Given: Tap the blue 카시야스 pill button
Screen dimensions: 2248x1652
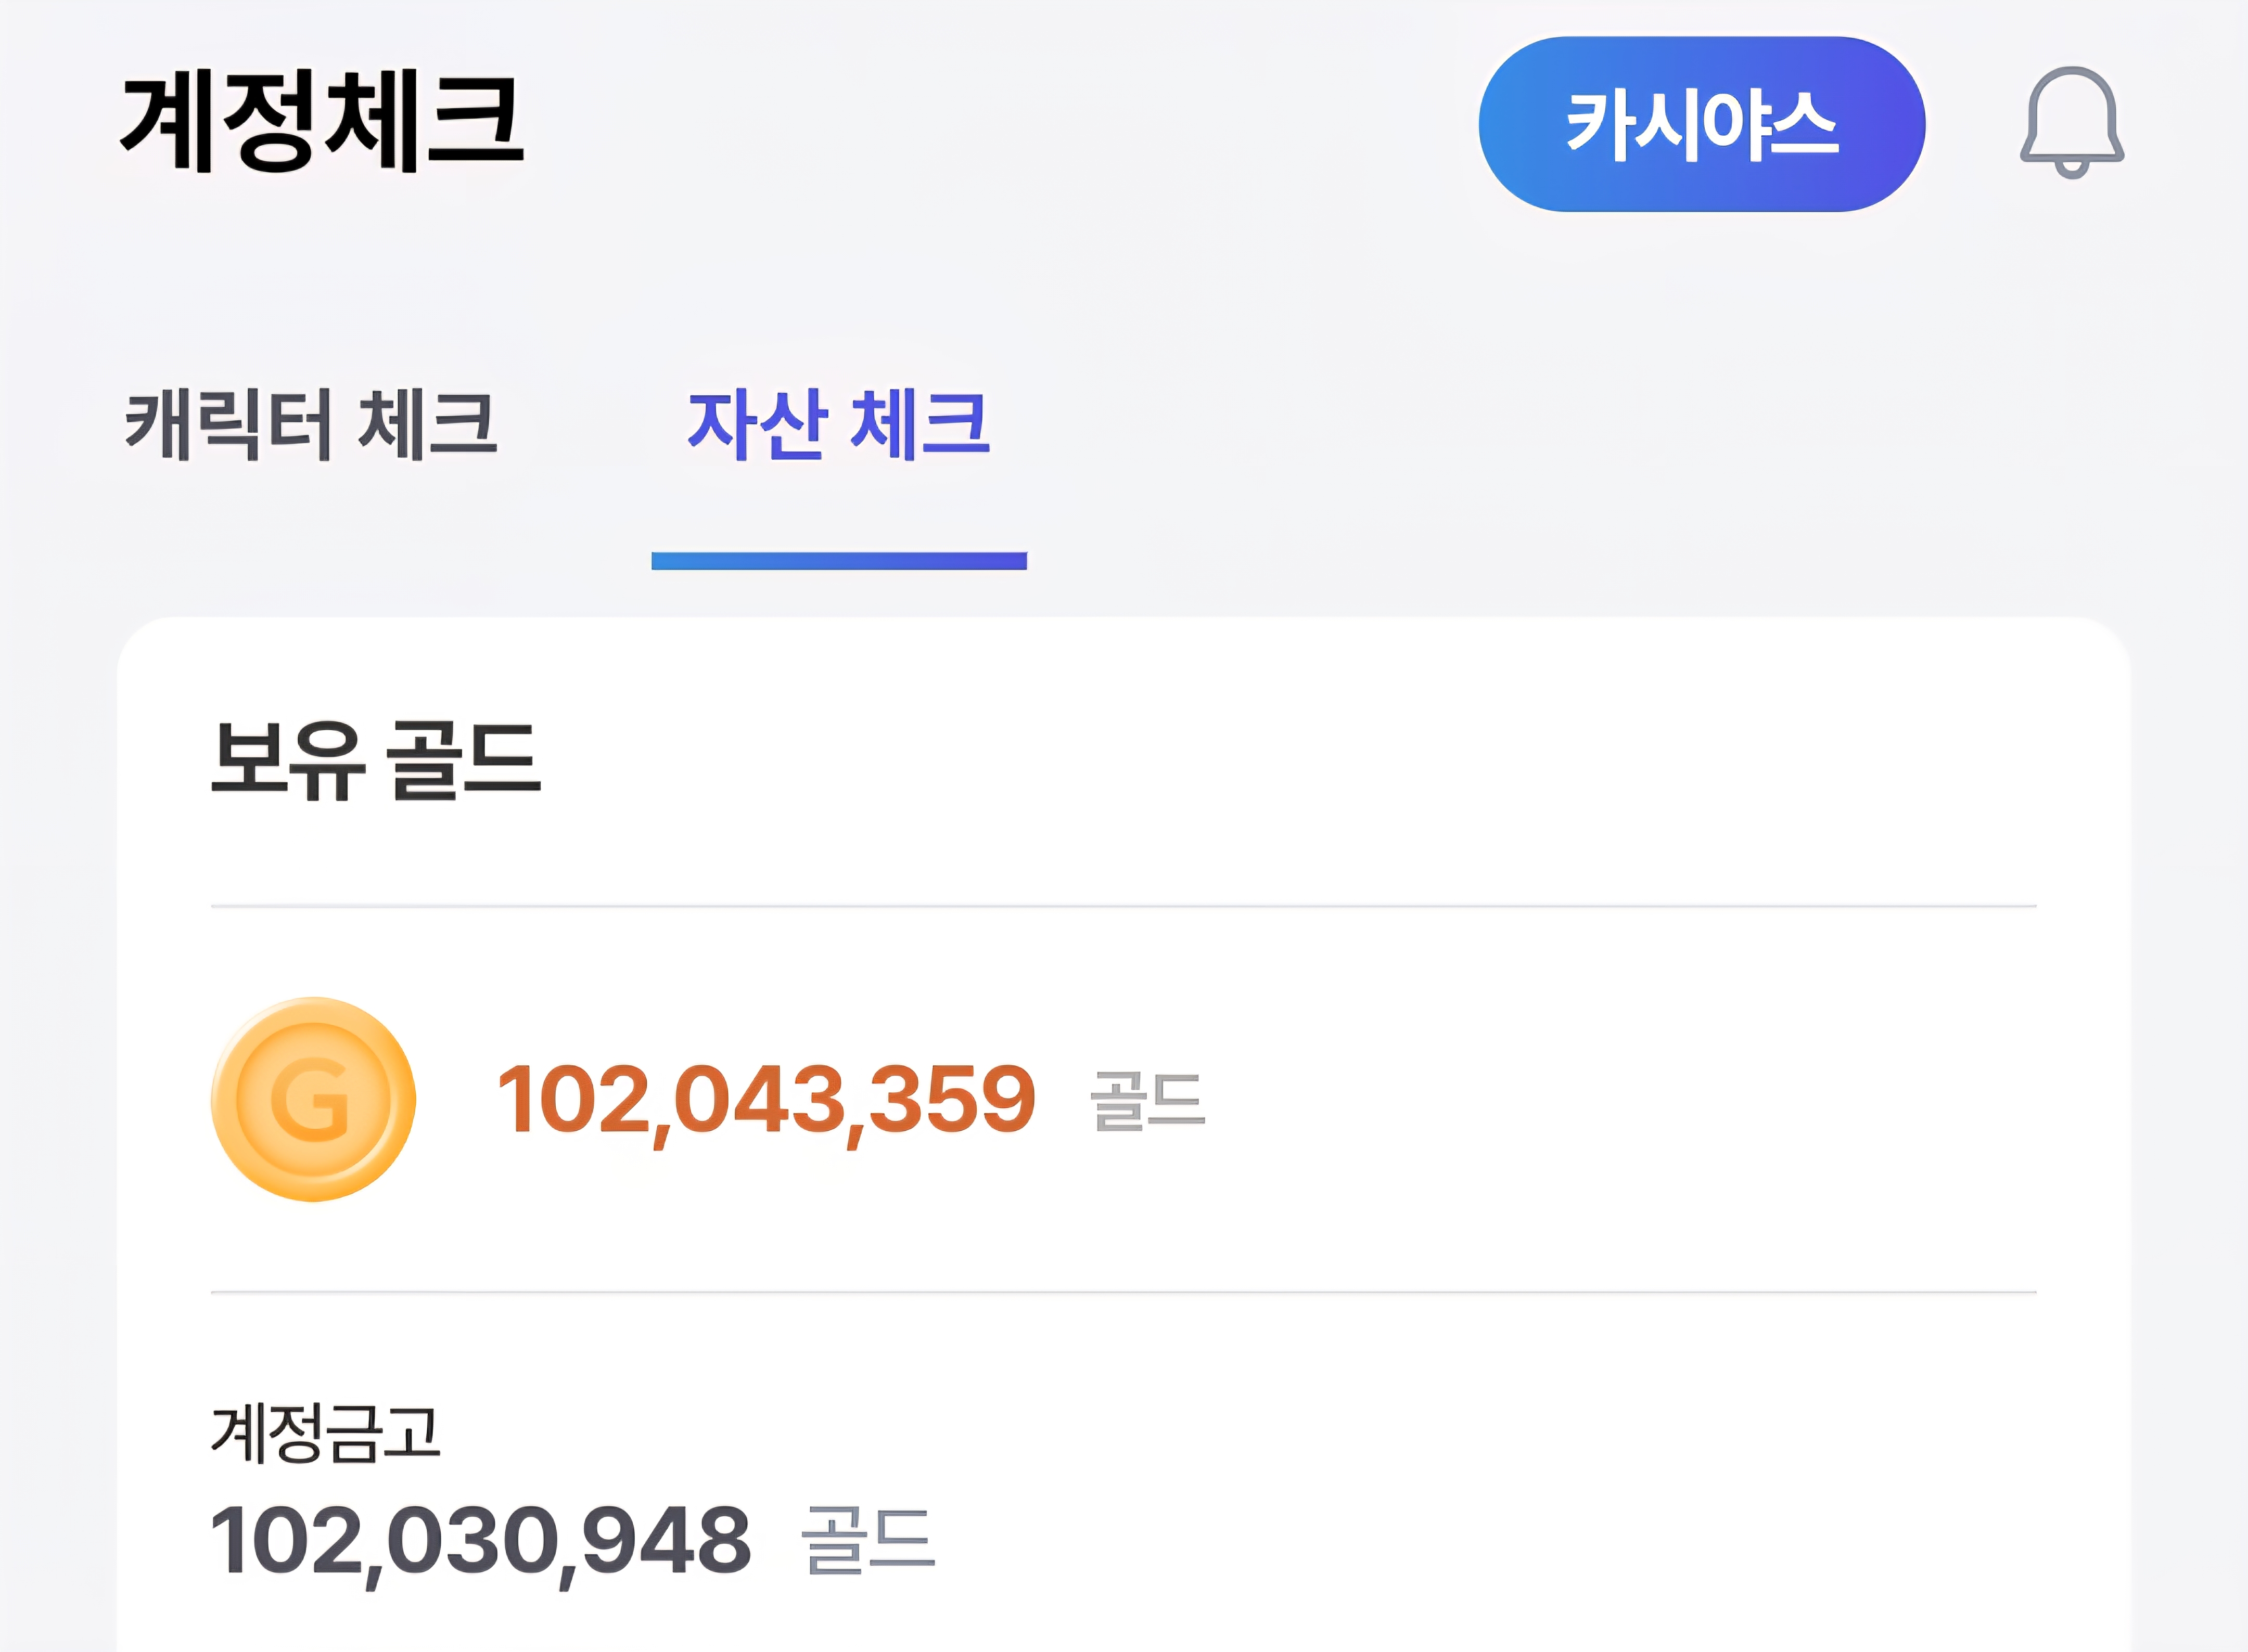Looking at the screenshot, I should pyautogui.click(x=1701, y=125).
